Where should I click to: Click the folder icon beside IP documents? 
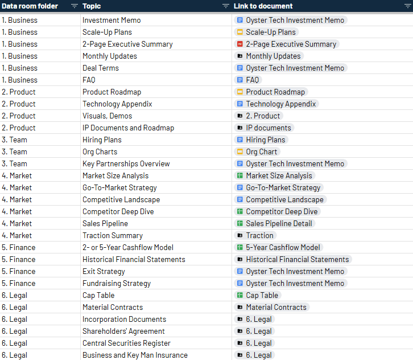[240, 128]
